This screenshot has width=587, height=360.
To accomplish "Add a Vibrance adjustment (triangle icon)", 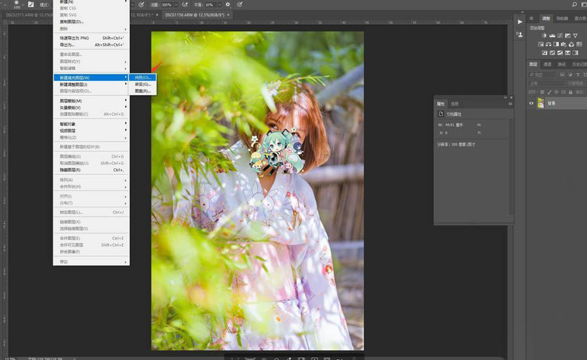I will [x=575, y=36].
